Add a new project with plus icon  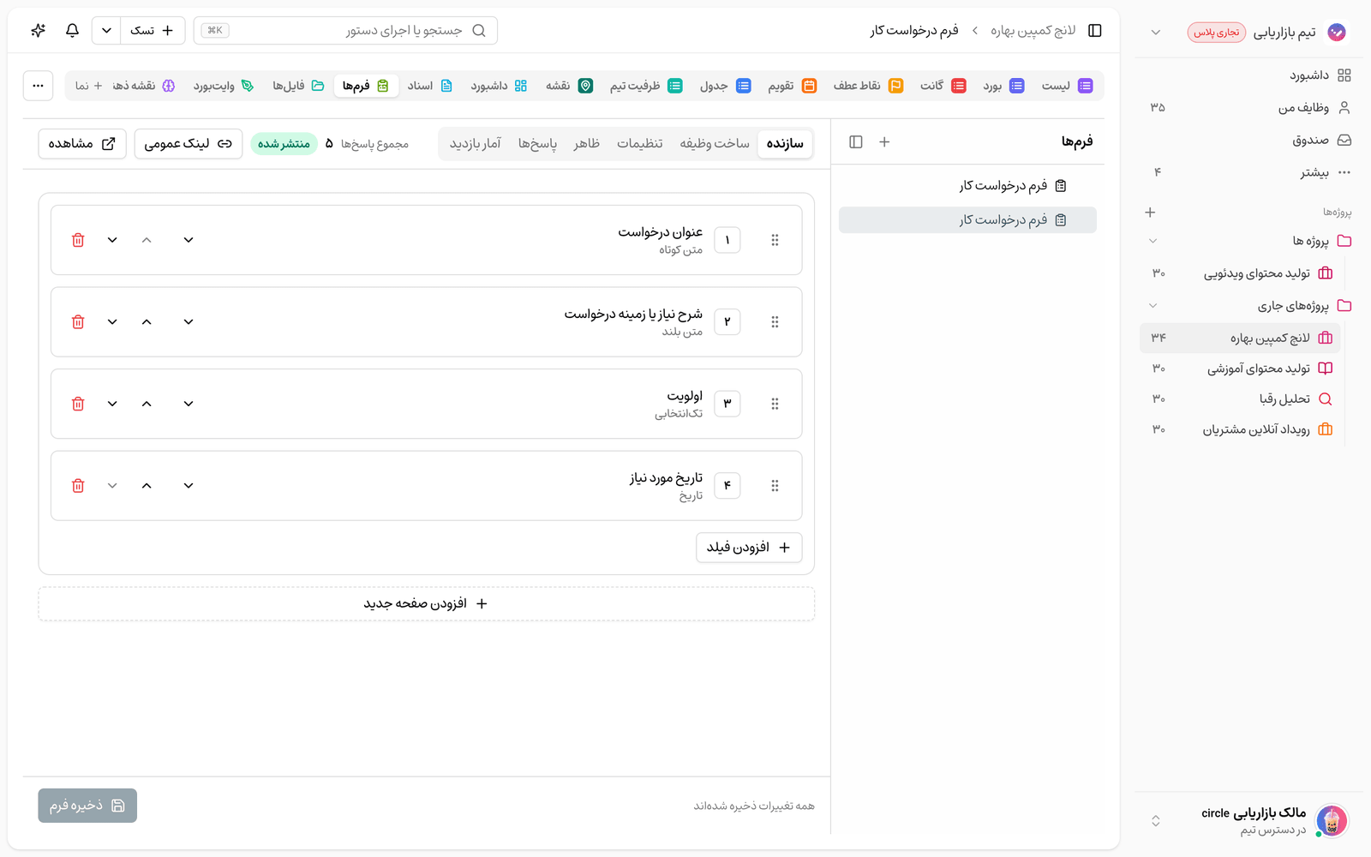click(1150, 212)
